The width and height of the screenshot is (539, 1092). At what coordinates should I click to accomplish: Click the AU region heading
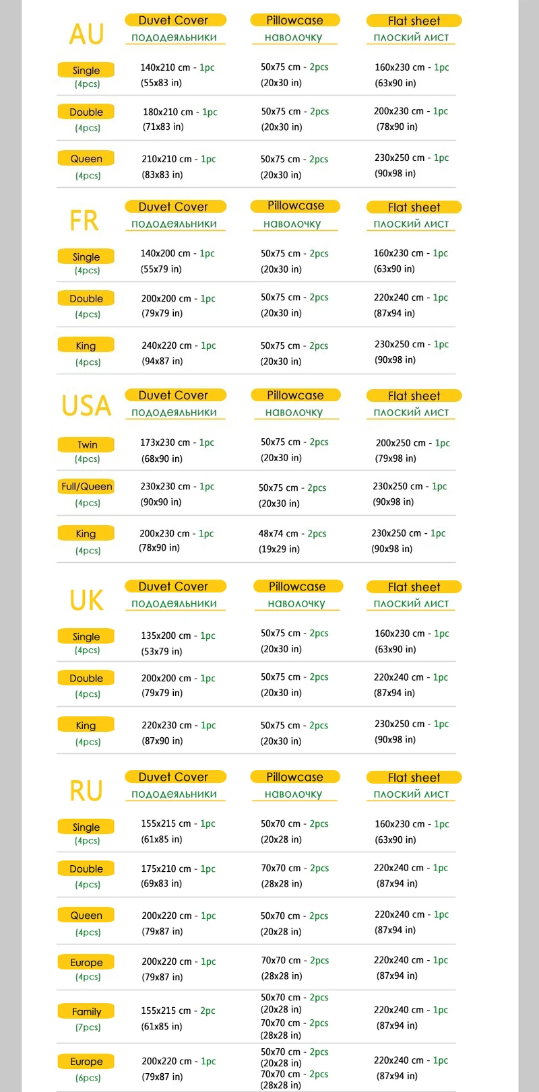86,34
